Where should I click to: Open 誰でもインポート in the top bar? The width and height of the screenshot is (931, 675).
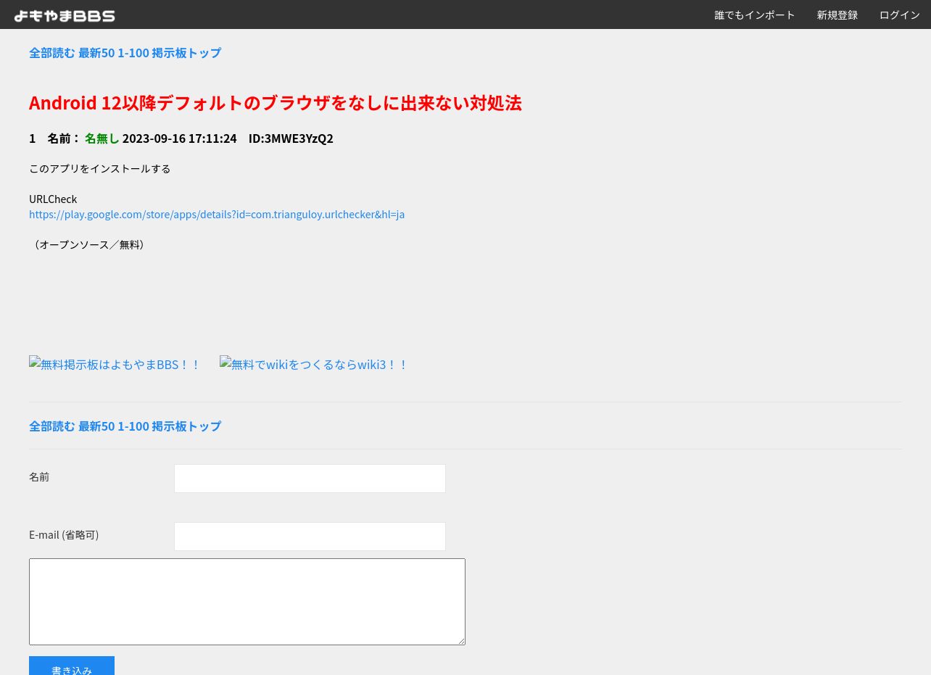(x=755, y=15)
